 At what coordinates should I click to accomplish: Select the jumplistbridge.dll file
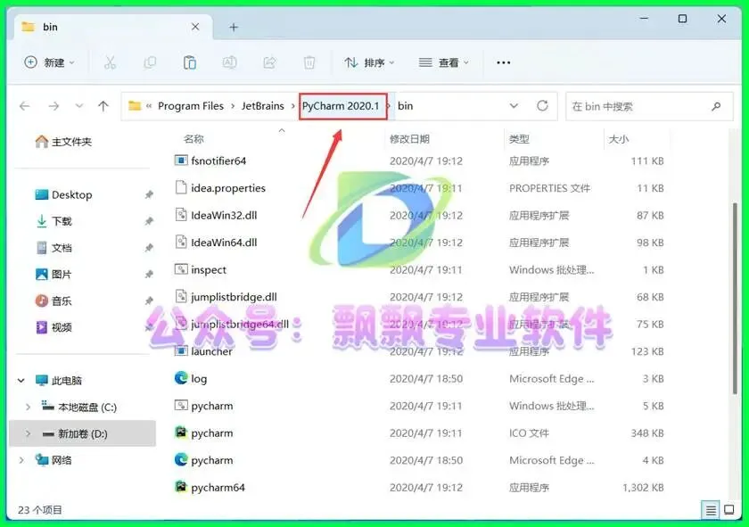coord(234,297)
